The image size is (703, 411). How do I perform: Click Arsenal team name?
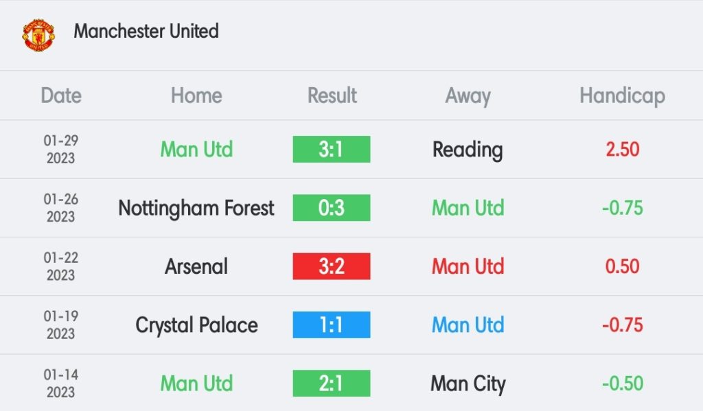click(196, 266)
